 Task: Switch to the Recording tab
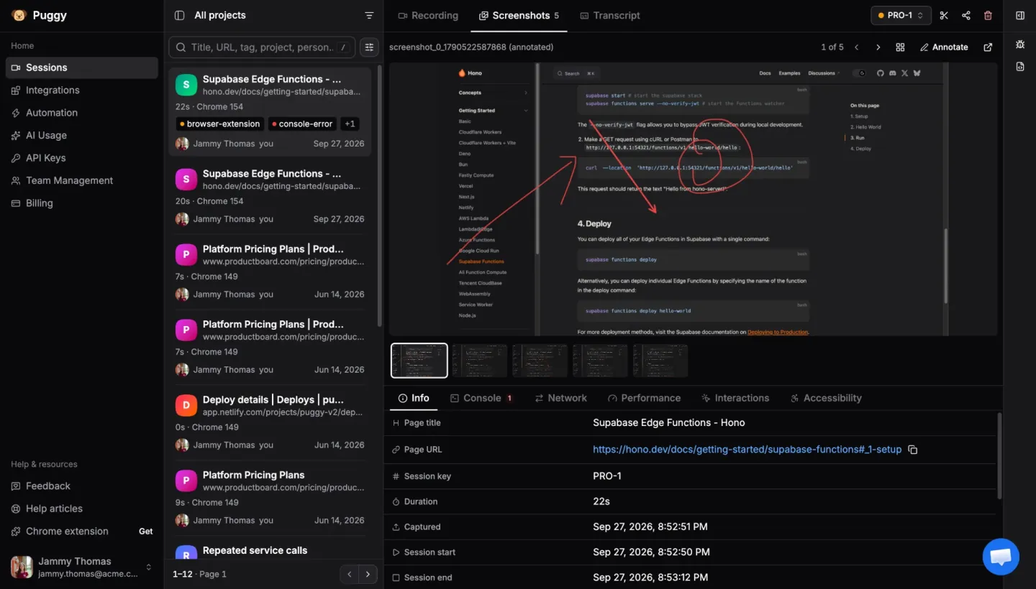pyautogui.click(x=428, y=15)
